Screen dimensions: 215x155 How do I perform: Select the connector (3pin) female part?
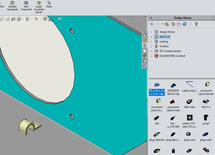pyautogui.click(x=206, y=89)
